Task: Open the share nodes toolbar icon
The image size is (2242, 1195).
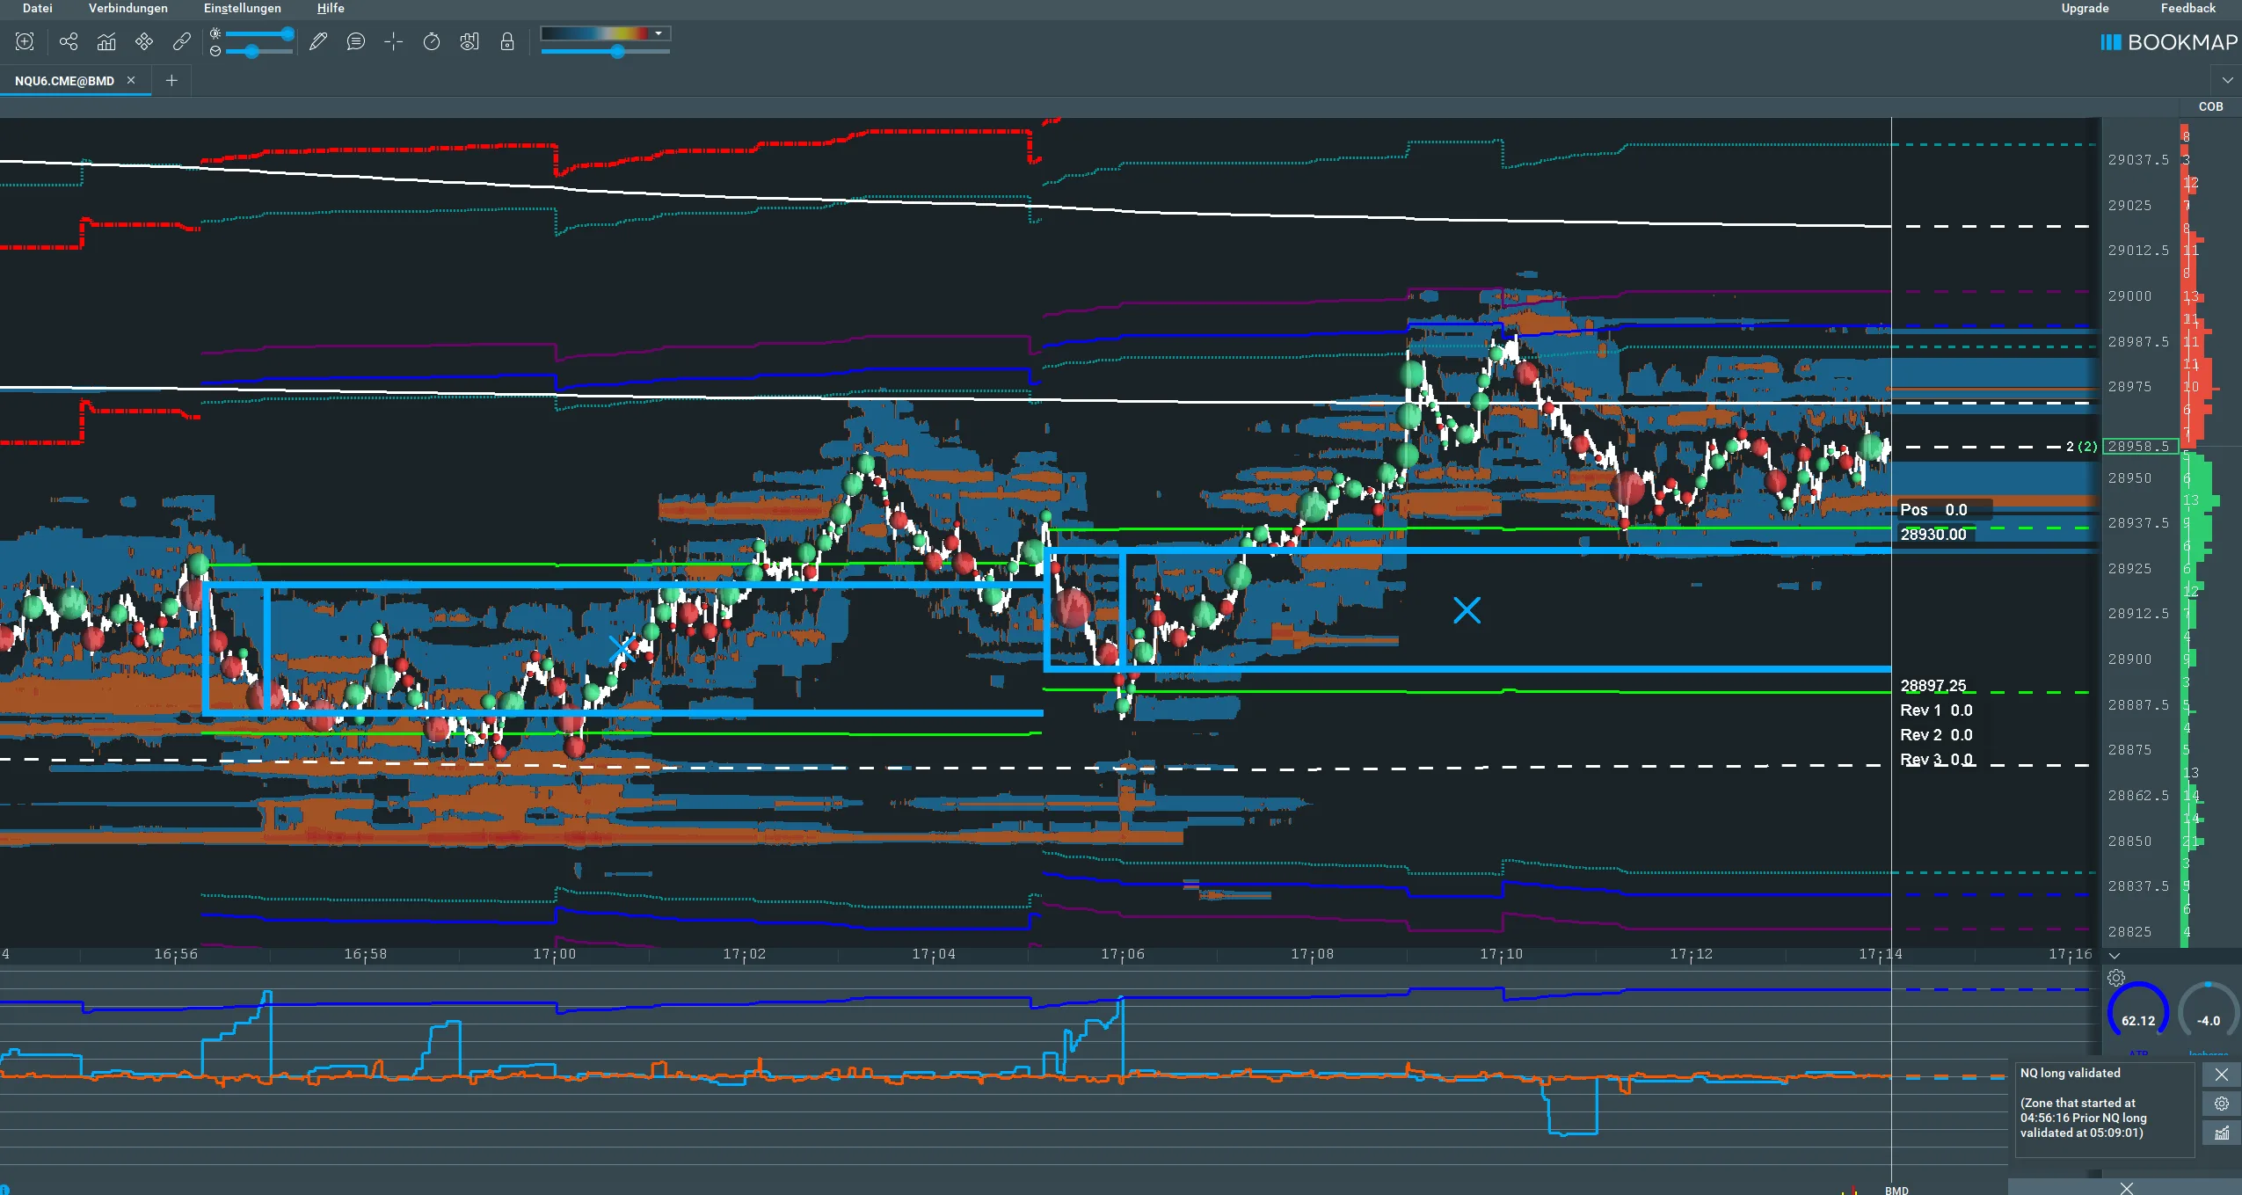Action: [x=69, y=41]
